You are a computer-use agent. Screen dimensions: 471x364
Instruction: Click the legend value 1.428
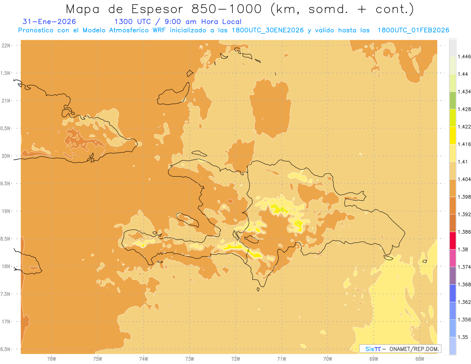pyautogui.click(x=465, y=109)
